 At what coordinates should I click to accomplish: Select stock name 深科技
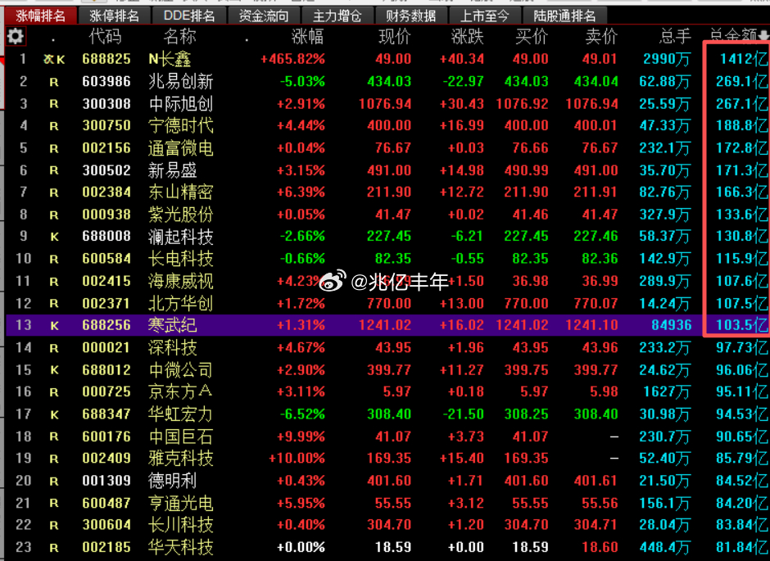tap(172, 348)
